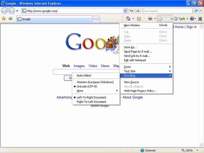
Task: Click the Home icon in the toolbar
Action: (x=128, y=19)
